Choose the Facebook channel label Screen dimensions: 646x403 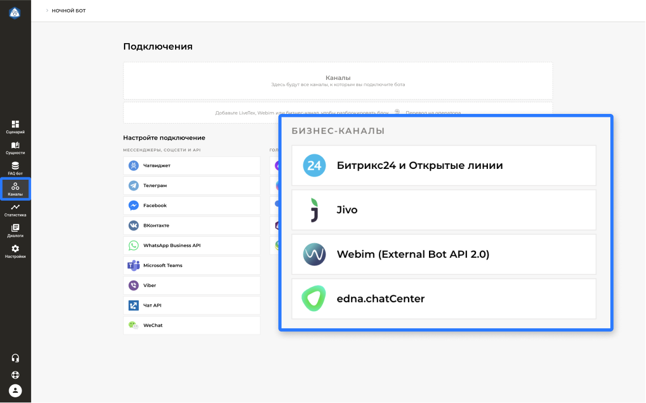click(x=155, y=205)
